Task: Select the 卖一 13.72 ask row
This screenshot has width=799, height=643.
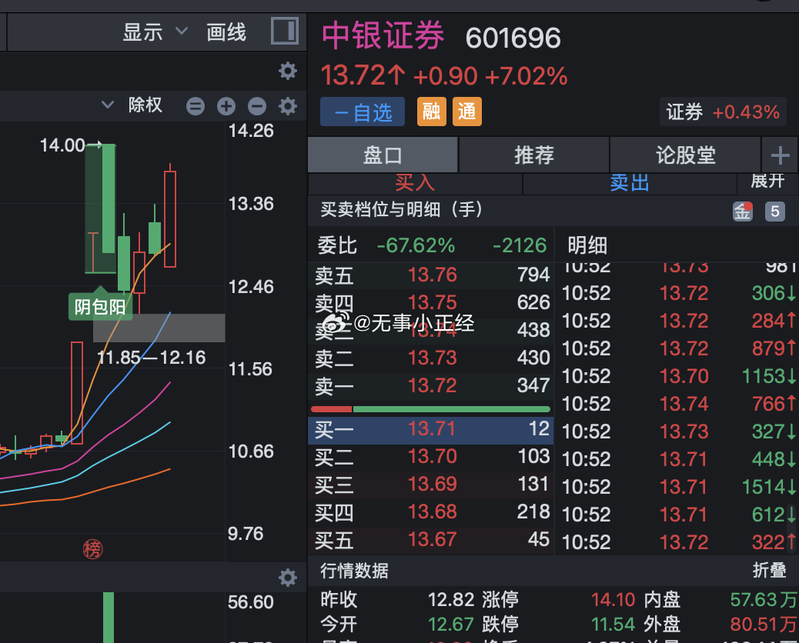Action: (430, 386)
